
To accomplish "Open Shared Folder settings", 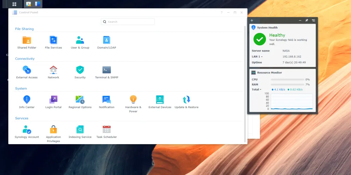I will [27, 43].
